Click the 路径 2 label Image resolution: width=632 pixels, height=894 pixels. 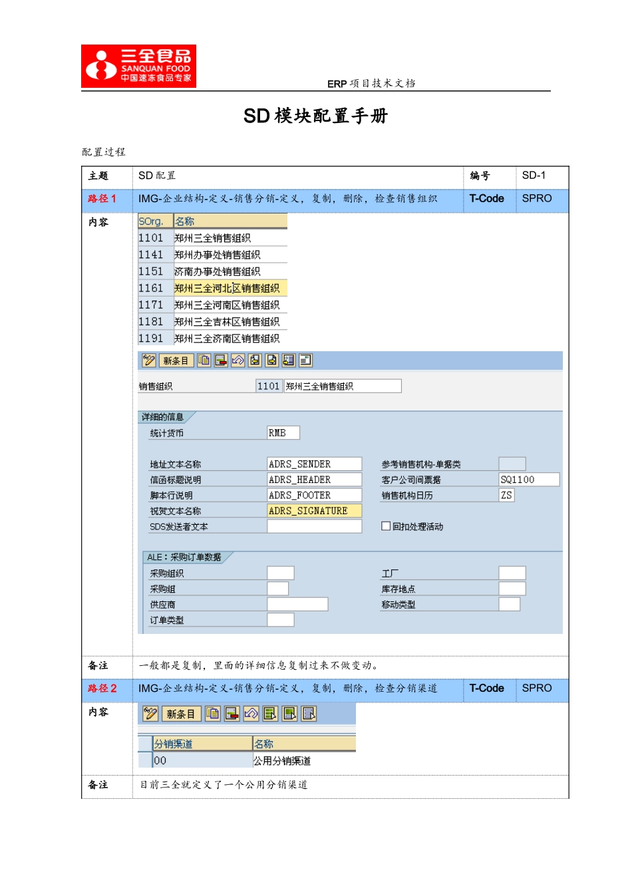coord(102,688)
